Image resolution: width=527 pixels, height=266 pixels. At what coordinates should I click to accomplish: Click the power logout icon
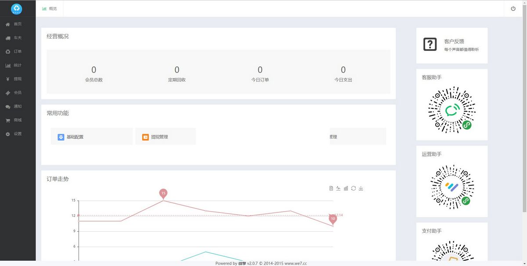(513, 9)
